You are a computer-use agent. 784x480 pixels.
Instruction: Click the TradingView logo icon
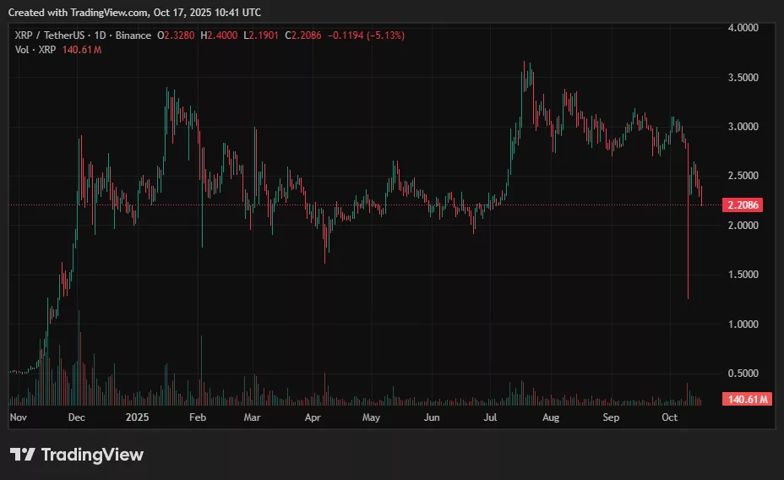[23, 455]
